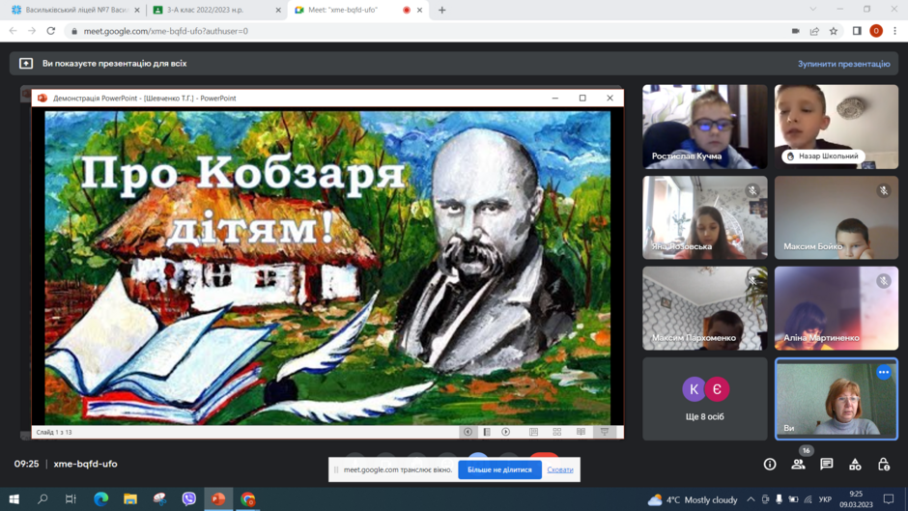Click camera permission icon in address bar
Viewport: 908px width, 511px height.
[x=795, y=31]
